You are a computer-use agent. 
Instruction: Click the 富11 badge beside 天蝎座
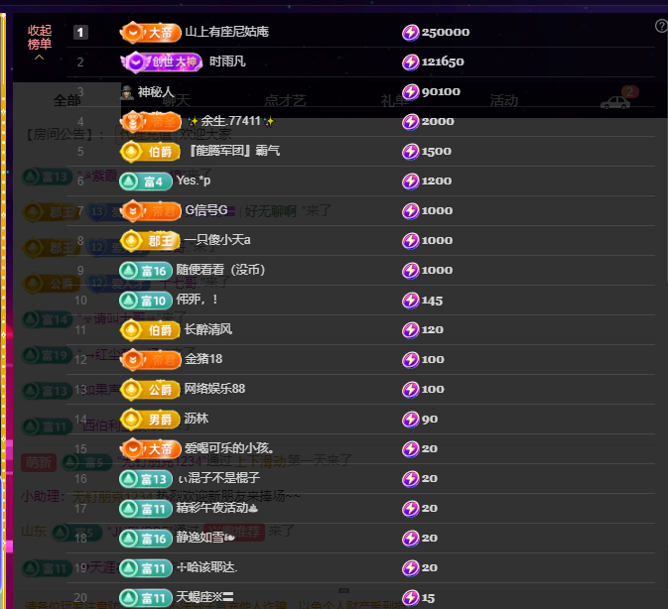coord(146,598)
